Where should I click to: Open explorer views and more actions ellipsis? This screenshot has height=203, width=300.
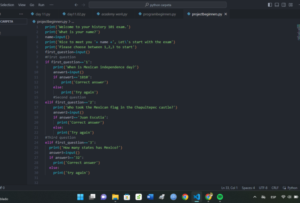pyautogui.click(x=21, y=14)
